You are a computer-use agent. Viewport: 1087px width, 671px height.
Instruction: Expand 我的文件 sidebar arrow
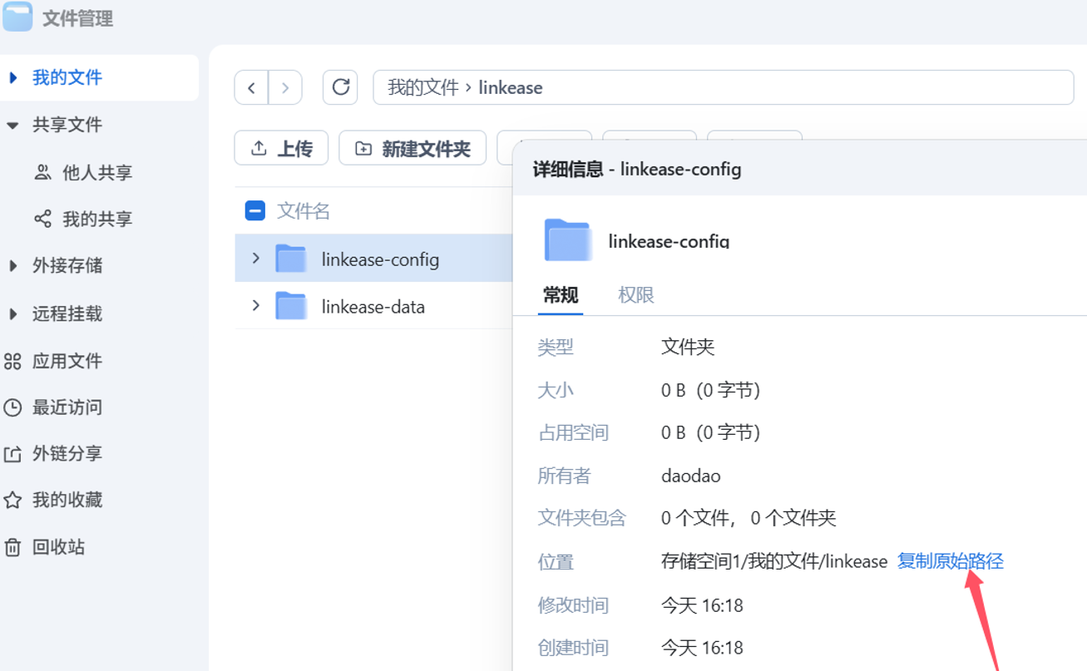[12, 77]
